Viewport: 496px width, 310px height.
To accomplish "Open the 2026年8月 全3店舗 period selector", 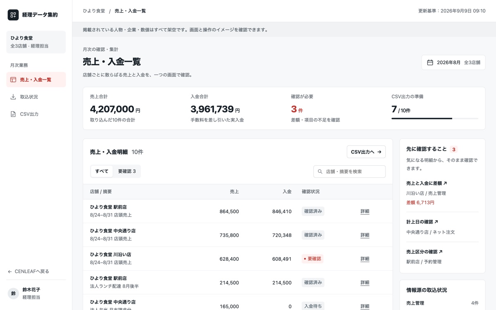I will 453,62.
